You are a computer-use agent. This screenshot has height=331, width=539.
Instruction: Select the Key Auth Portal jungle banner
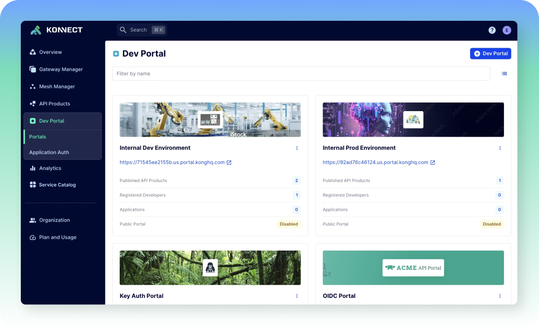[x=210, y=268]
